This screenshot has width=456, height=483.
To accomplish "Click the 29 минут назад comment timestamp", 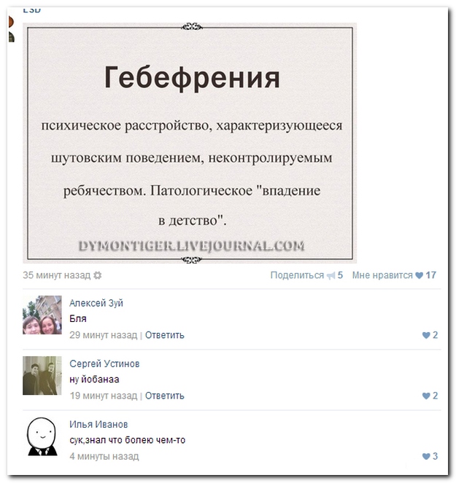I will [103, 335].
